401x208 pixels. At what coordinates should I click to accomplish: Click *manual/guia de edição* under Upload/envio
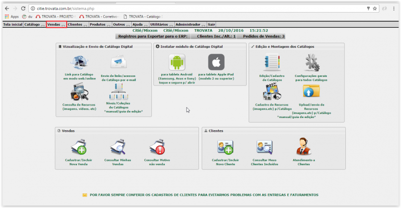(297, 117)
